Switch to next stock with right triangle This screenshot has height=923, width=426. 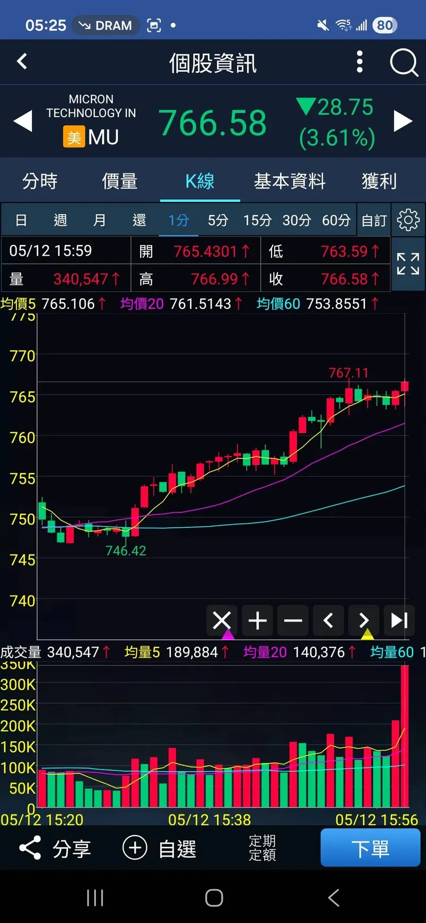403,121
